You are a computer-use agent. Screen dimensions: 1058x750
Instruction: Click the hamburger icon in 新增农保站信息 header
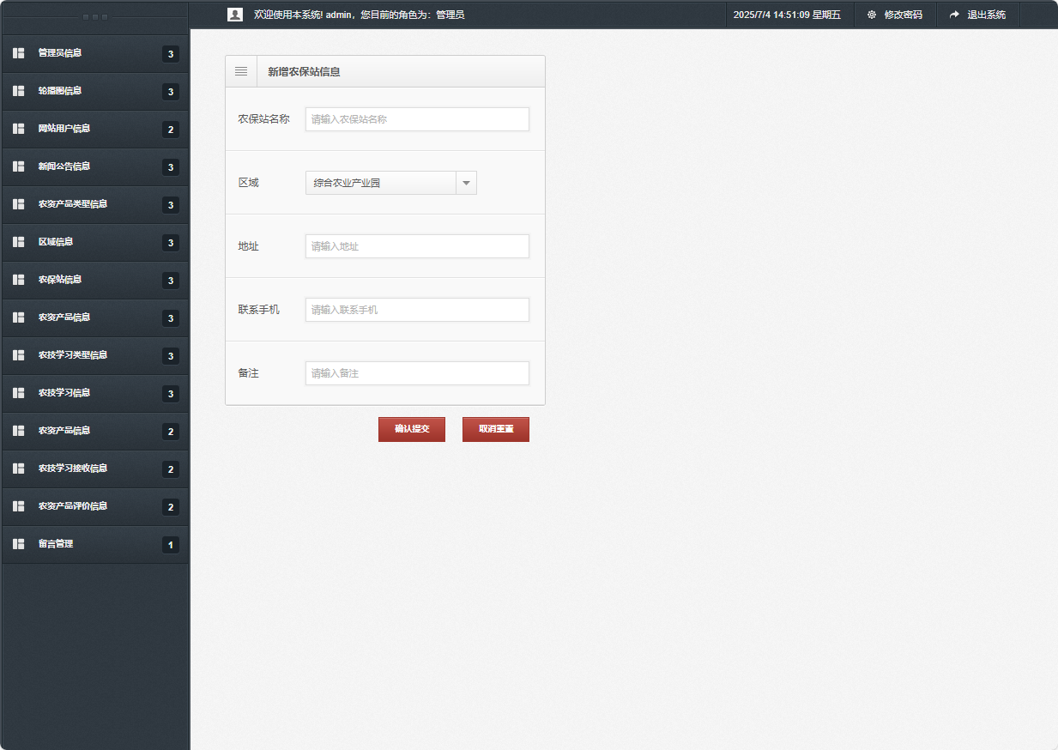pyautogui.click(x=241, y=71)
